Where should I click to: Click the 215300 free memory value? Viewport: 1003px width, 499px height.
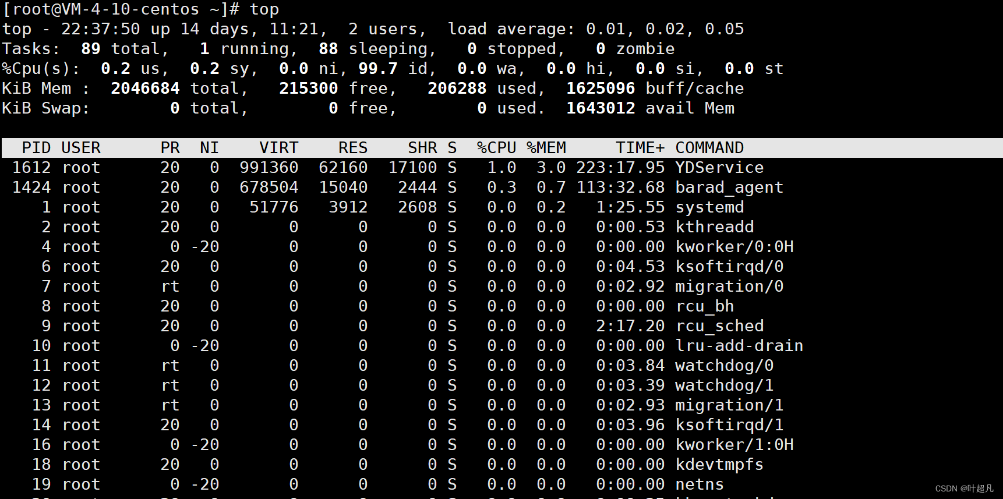pos(309,89)
